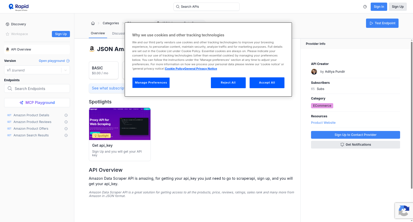Viewport: 413px width, 222px height.
Task: Click the ECommerce category tag
Action: 322,106
